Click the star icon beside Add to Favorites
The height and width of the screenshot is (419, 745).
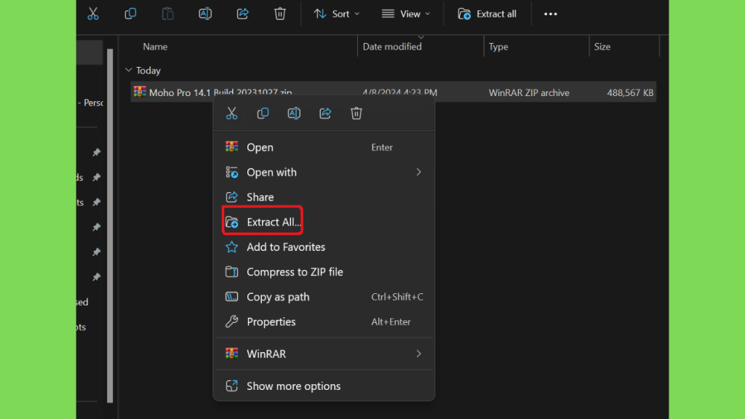click(x=231, y=247)
